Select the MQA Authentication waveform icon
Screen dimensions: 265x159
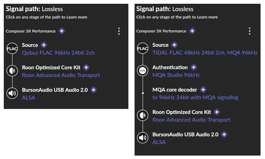point(143,71)
